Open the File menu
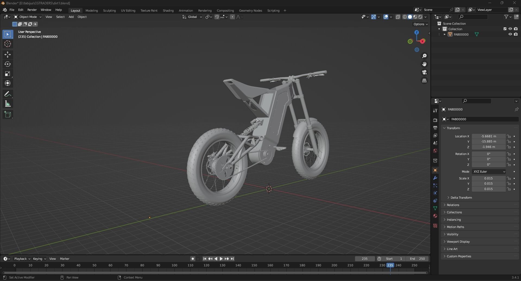Screen dimensions: 521x281 (12, 10)
